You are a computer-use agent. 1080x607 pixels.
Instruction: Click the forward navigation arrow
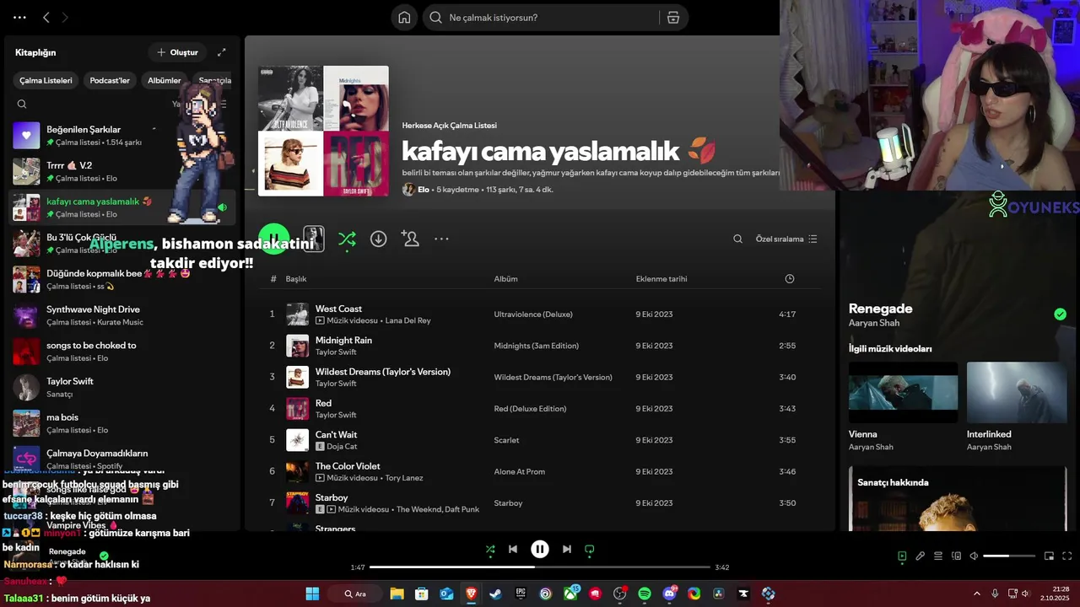65,17
